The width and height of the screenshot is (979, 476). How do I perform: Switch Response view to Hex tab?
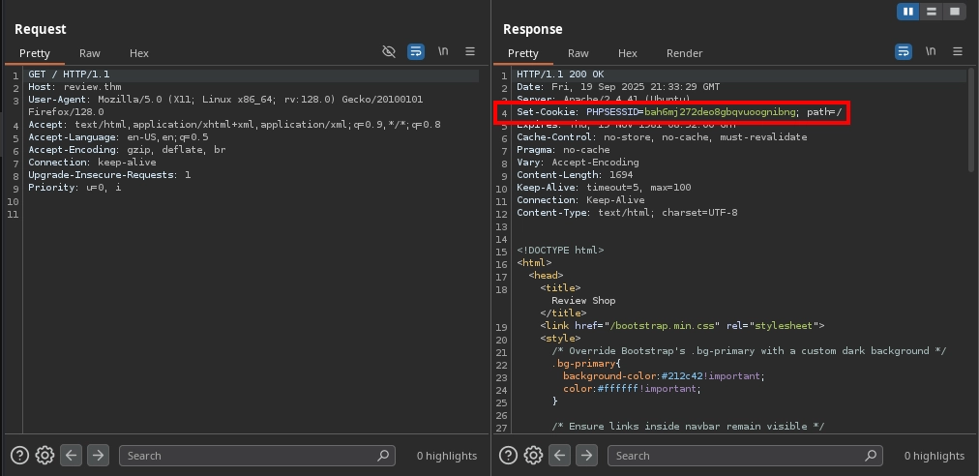point(628,53)
